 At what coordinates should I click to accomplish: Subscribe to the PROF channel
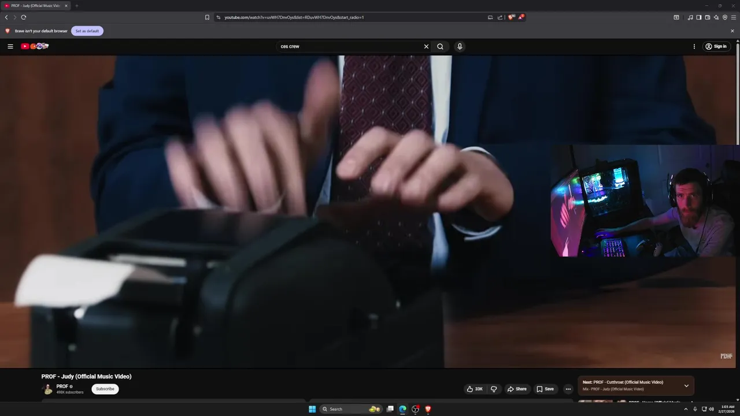105,389
